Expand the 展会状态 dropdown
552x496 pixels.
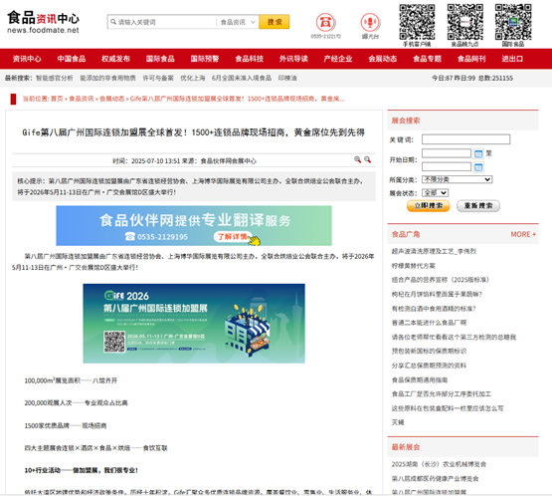tap(435, 193)
